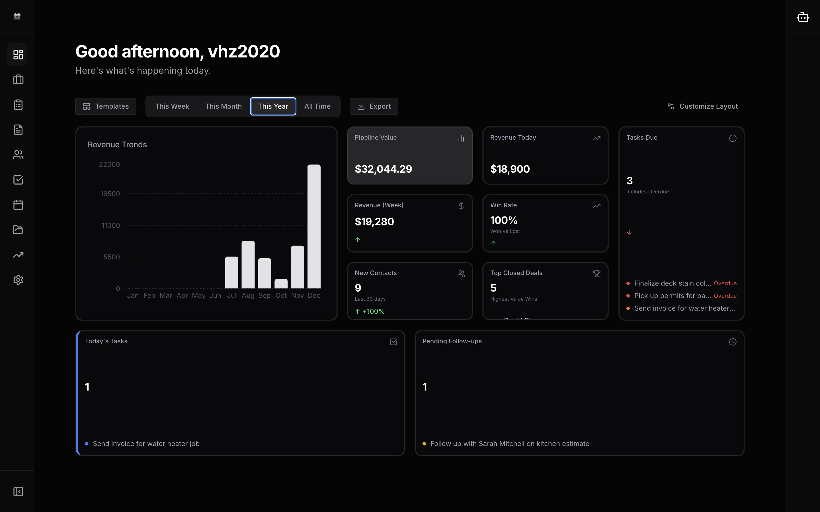820x512 pixels.
Task: Open the document Invoices section
Action: 18,129
